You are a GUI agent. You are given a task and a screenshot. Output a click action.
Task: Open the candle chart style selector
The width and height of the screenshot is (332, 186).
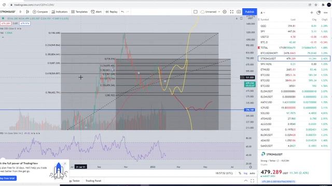point(27,12)
